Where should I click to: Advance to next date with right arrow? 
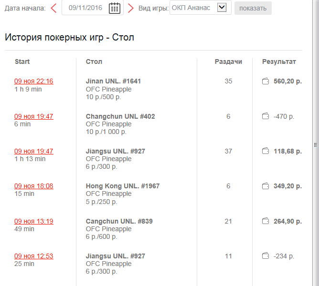131,8
